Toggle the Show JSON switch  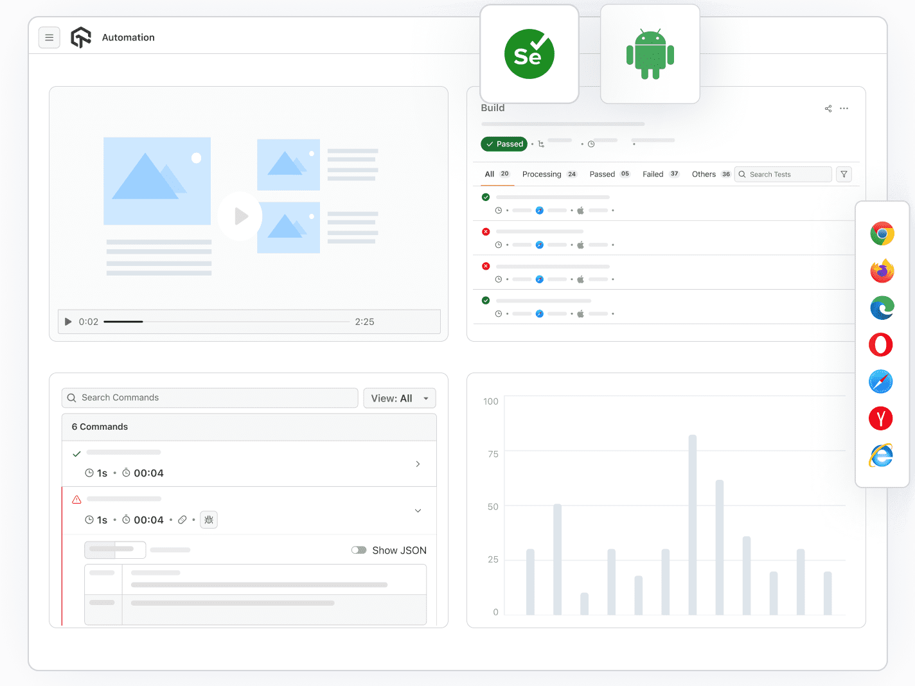359,550
